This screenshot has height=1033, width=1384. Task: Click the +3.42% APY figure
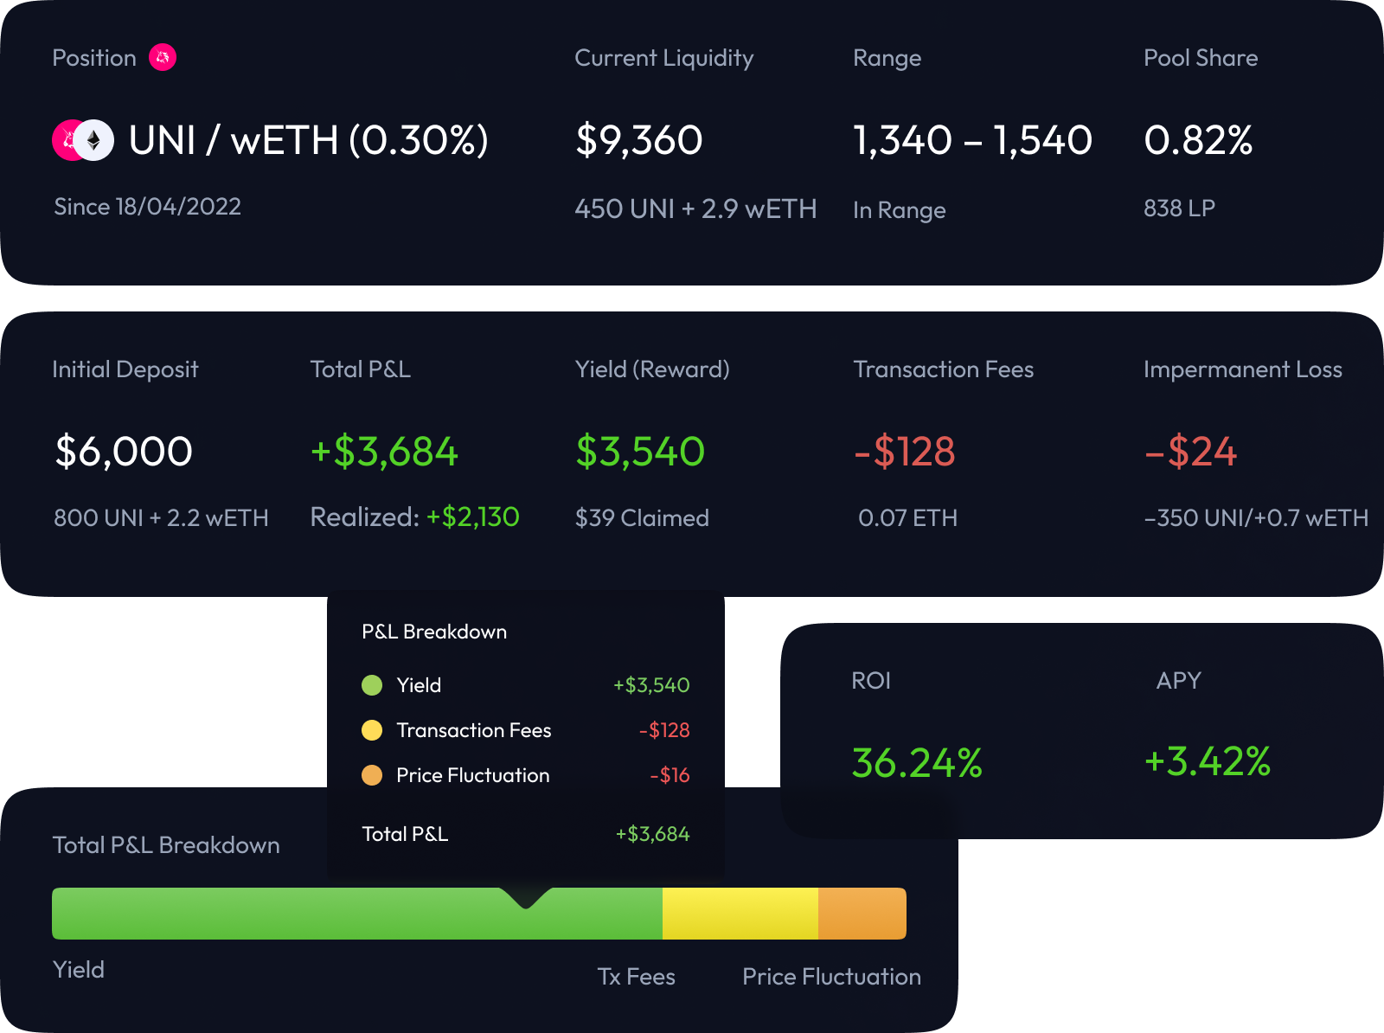1207,761
